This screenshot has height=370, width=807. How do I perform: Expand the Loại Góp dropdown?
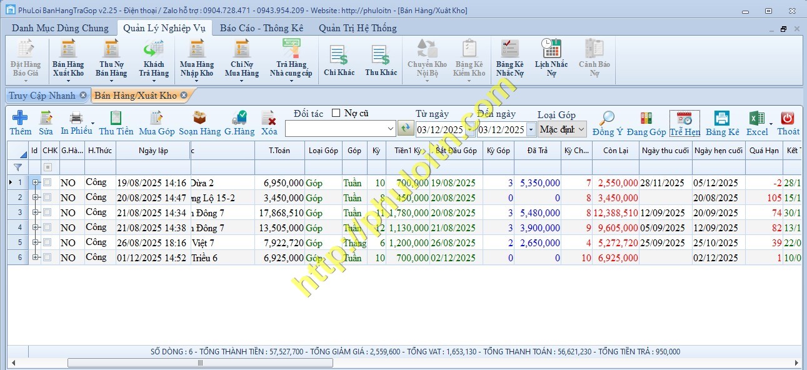tap(581, 129)
